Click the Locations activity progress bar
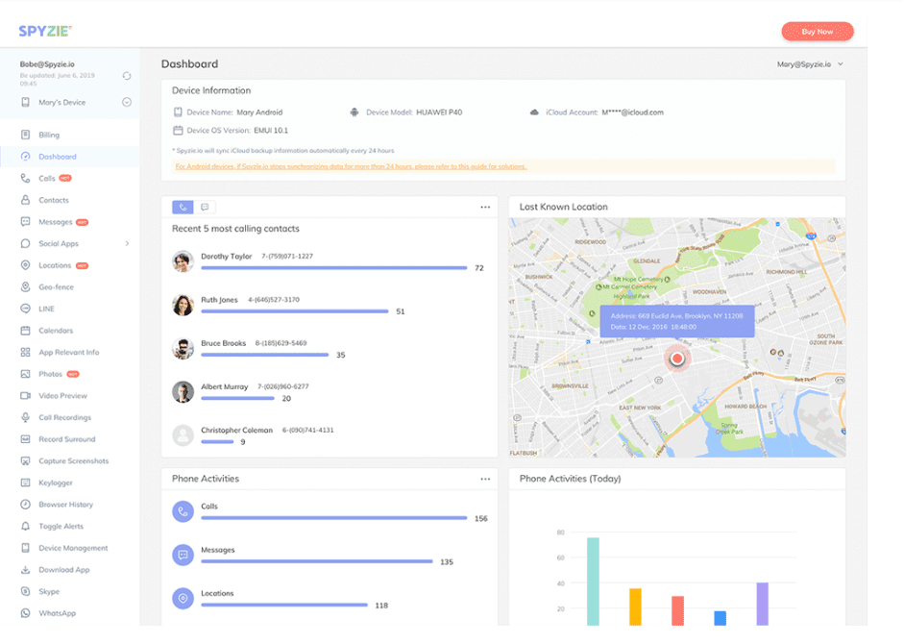 pos(284,605)
